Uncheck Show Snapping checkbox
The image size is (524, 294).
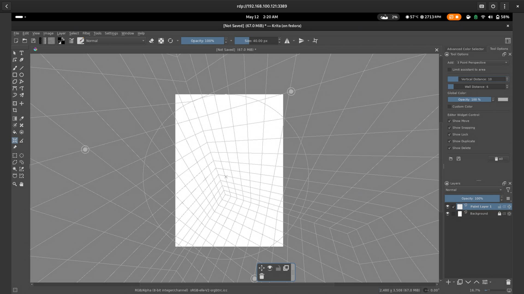coord(449,128)
